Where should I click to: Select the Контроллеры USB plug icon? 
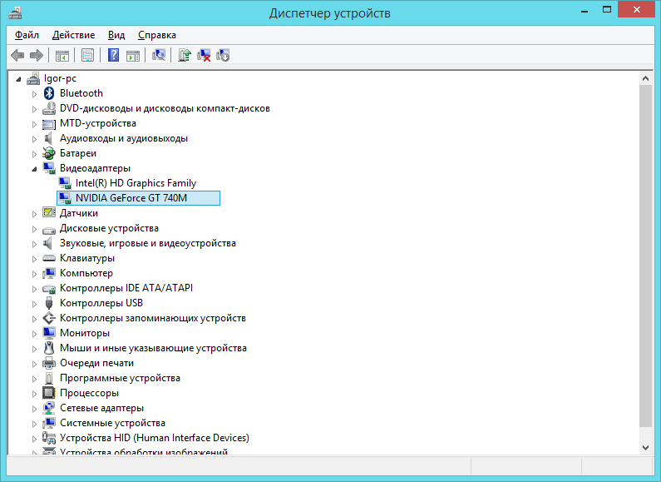tap(49, 303)
